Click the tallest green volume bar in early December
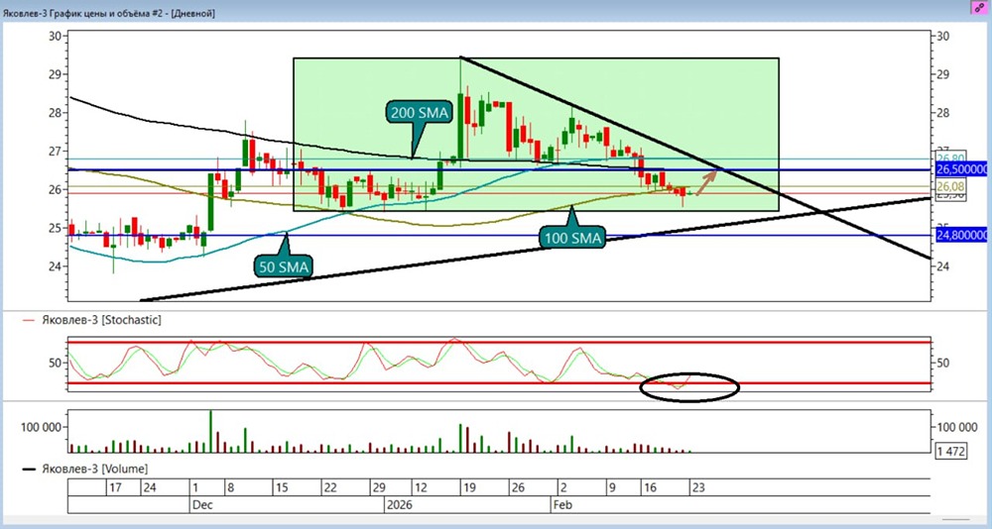 (x=210, y=431)
